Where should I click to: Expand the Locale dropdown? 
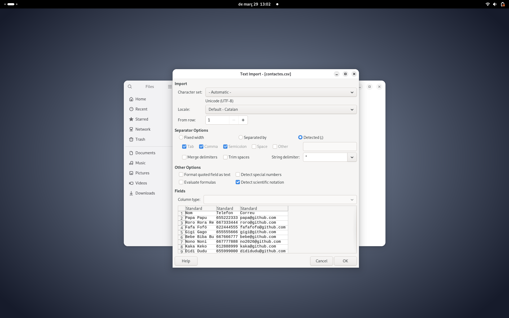[x=281, y=109]
